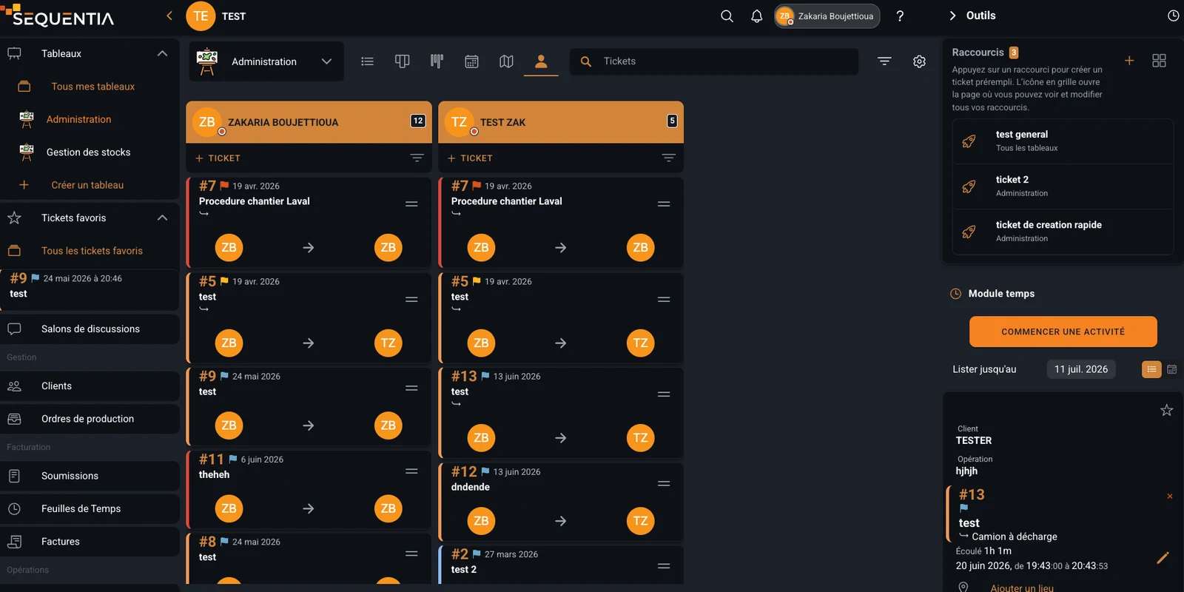
Task: Launch the 'test general' shortcut rocket
Action: (969, 141)
